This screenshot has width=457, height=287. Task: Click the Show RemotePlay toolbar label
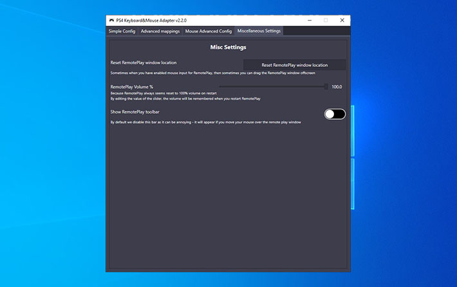click(x=135, y=112)
